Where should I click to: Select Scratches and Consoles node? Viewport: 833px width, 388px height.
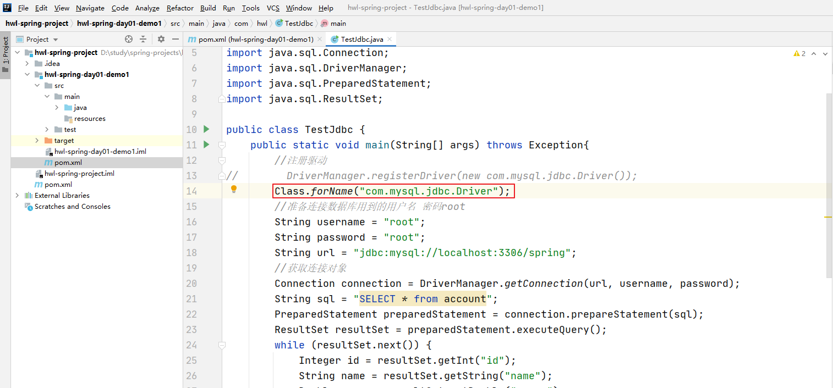[x=72, y=207]
